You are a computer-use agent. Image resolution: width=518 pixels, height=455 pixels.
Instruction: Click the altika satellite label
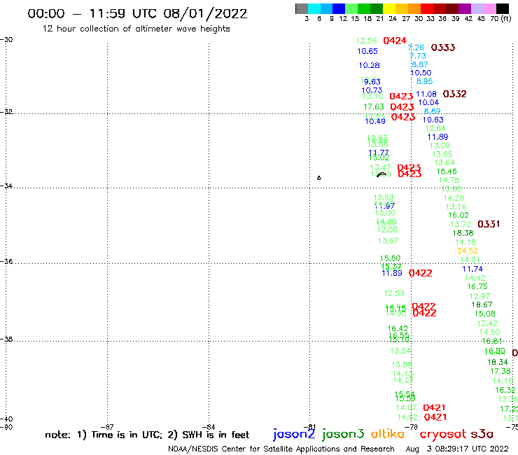(388, 434)
